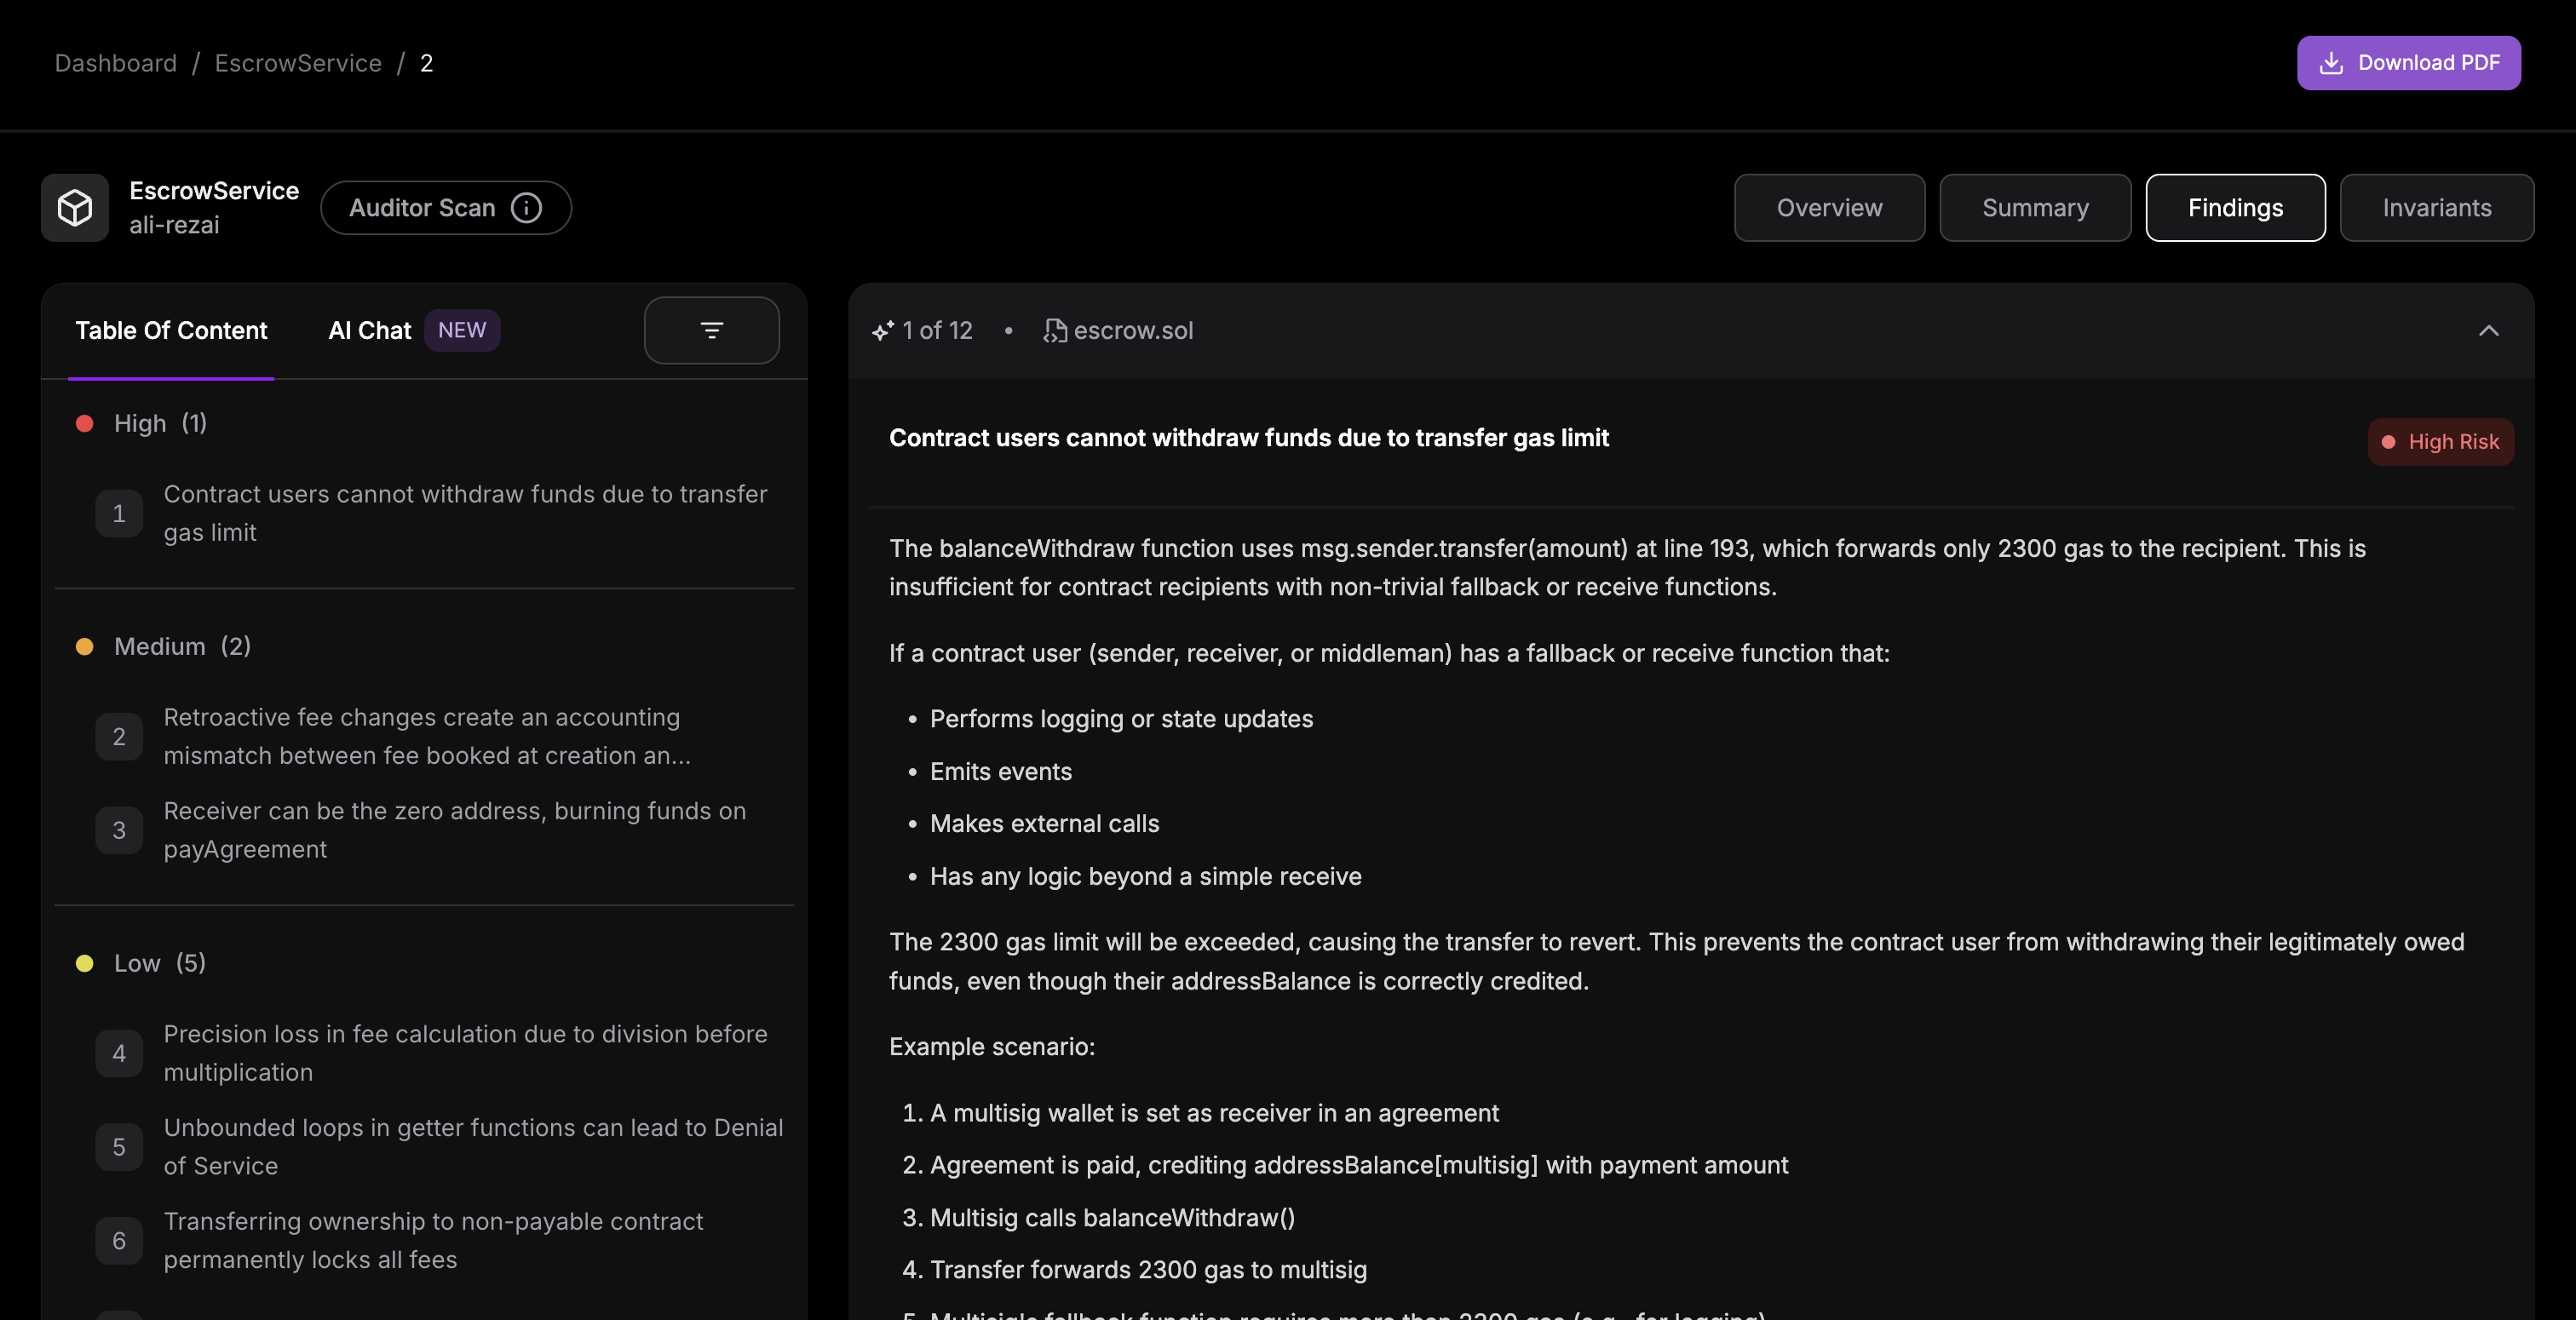
Task: Collapse the Low (5) findings group
Action: click(160, 963)
